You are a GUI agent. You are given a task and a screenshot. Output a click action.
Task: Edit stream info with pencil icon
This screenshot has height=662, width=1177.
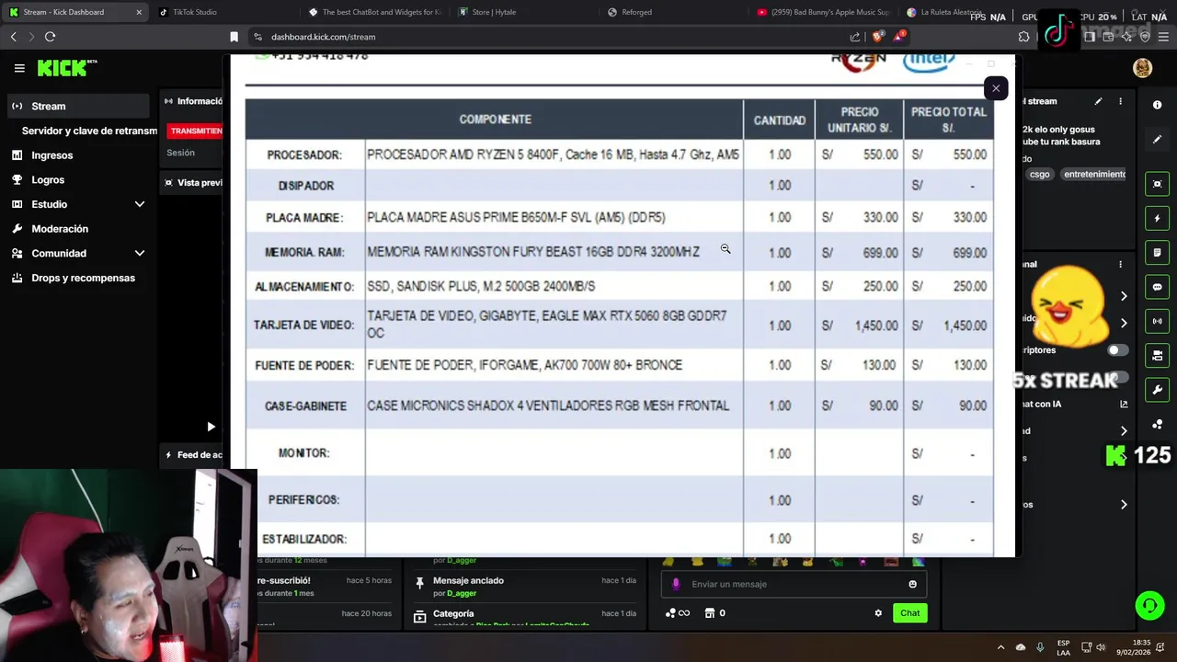coord(1098,101)
